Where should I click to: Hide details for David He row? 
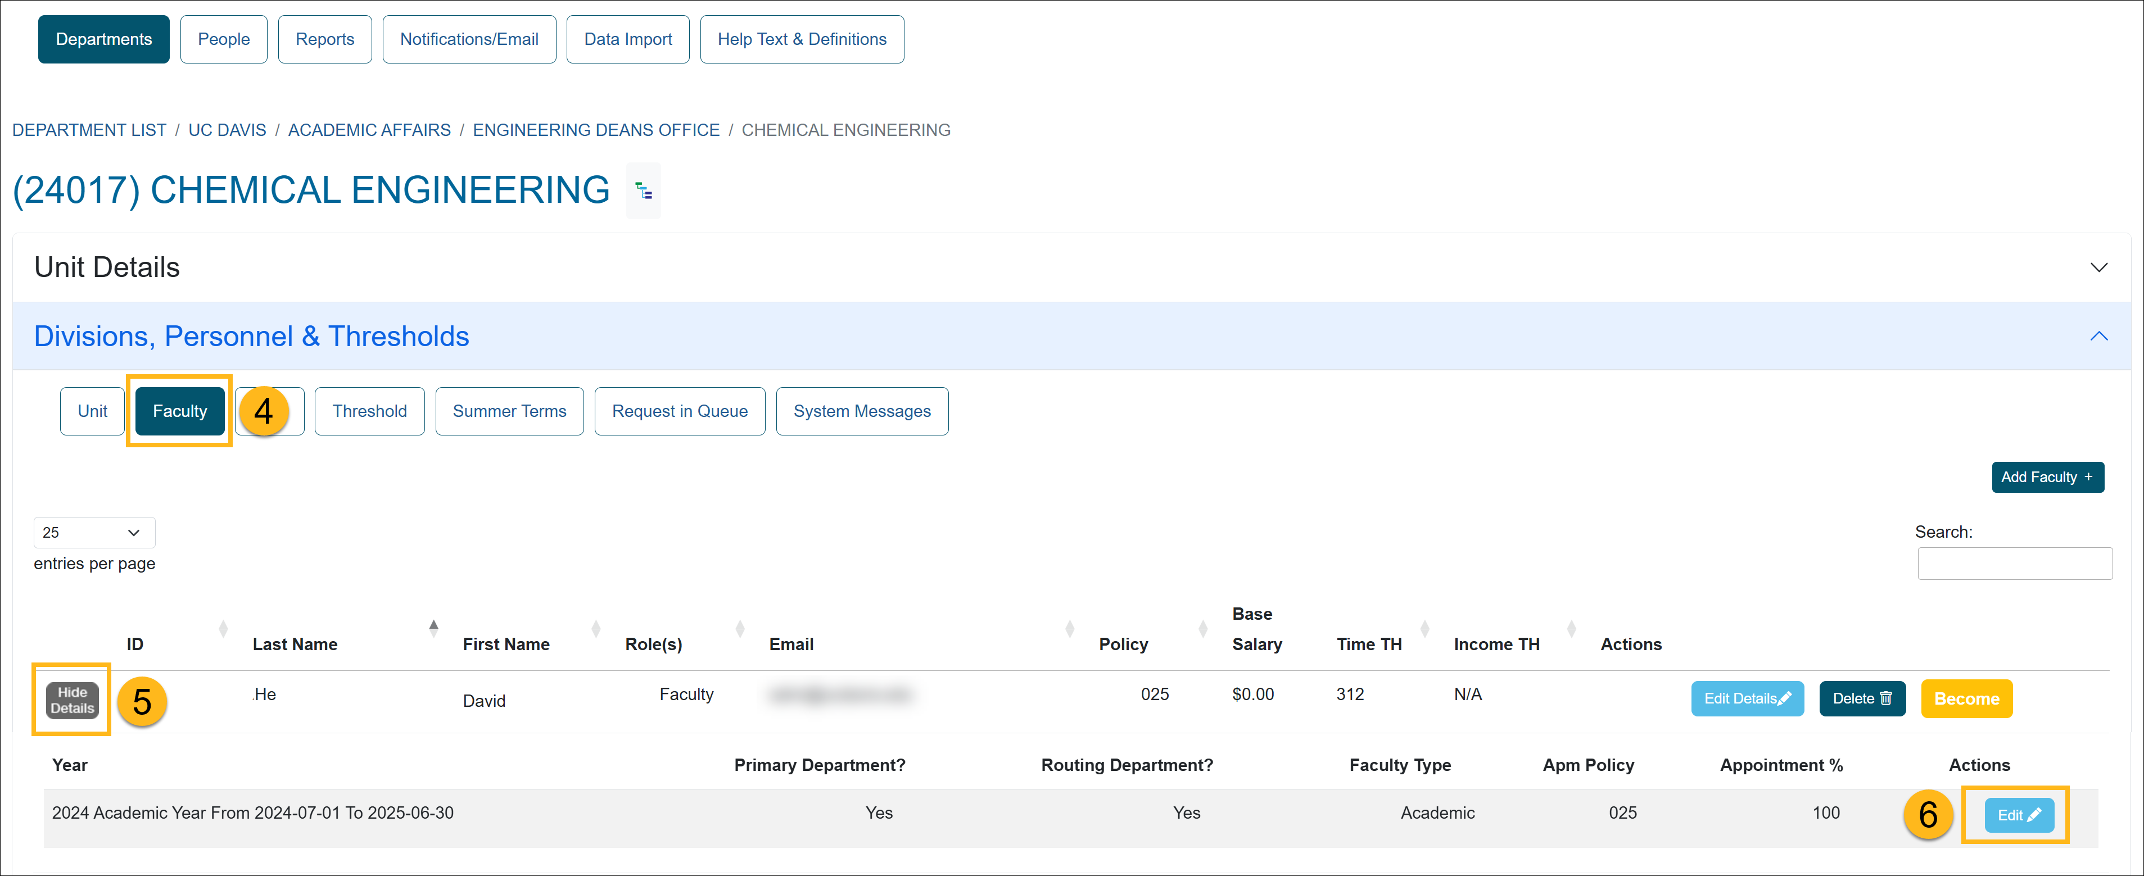(71, 701)
